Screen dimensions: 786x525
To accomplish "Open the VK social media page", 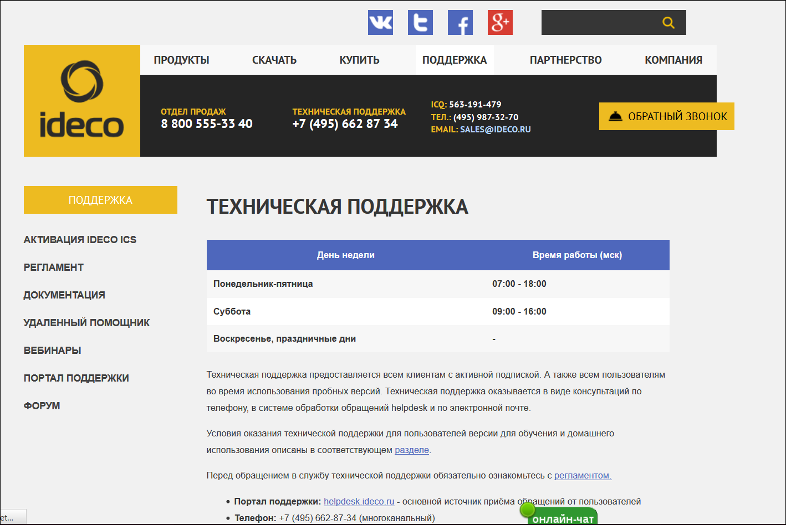I will pos(380,22).
